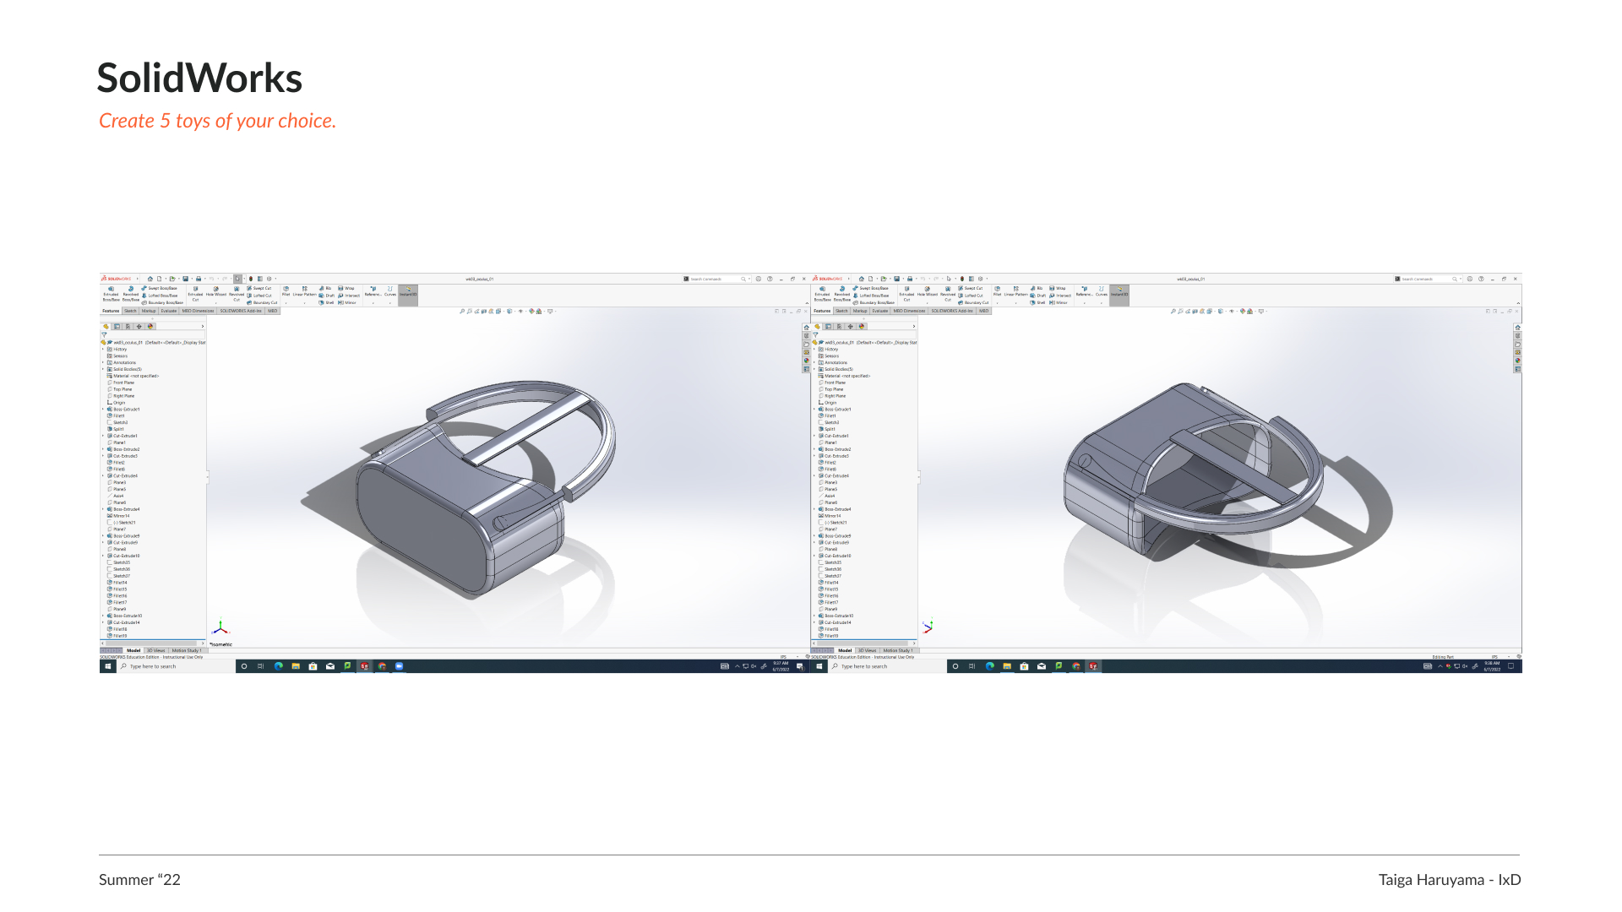Screen dimensions: 1622x912
Task: Toggle Instant3D button in left window
Action: (408, 292)
